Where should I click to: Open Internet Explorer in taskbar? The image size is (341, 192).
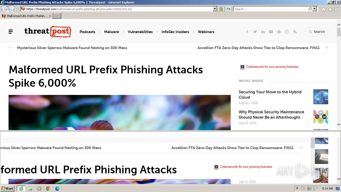click(21, 189)
